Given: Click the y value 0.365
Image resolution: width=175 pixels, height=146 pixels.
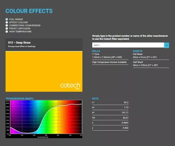Looking at the screenshot, I should tap(125, 128).
